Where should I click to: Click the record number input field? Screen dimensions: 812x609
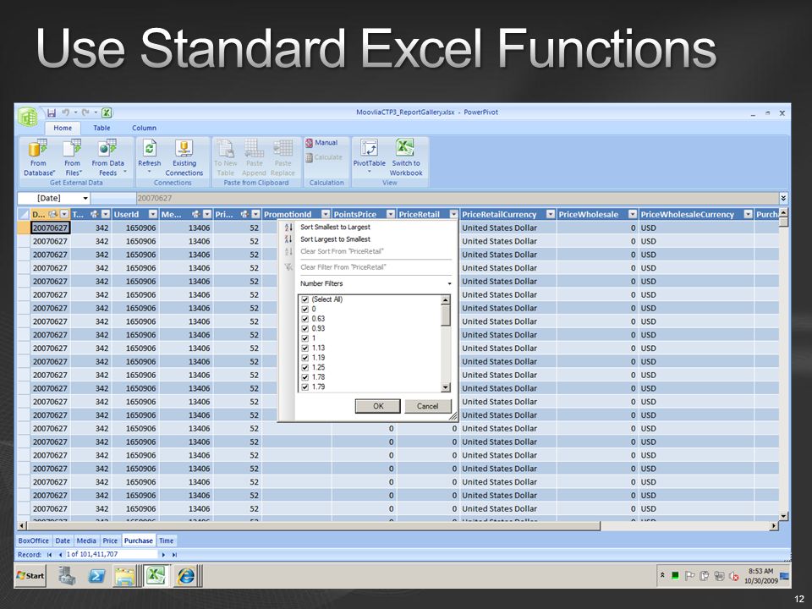[112, 554]
